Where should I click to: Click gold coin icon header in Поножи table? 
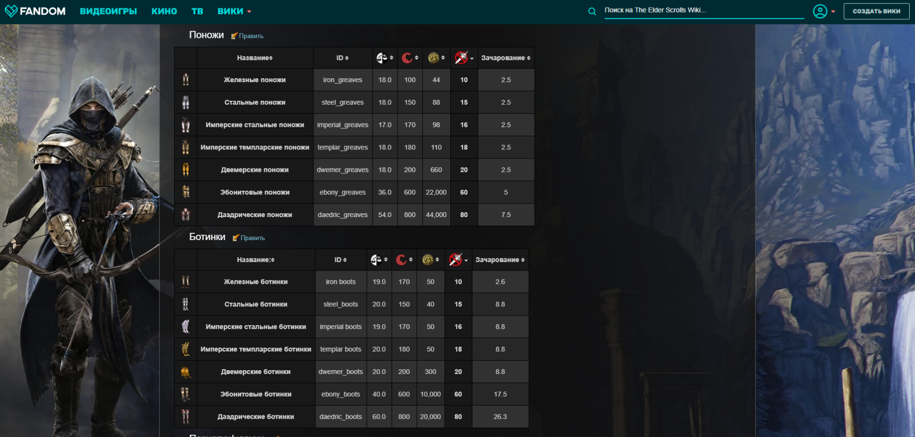tap(433, 58)
